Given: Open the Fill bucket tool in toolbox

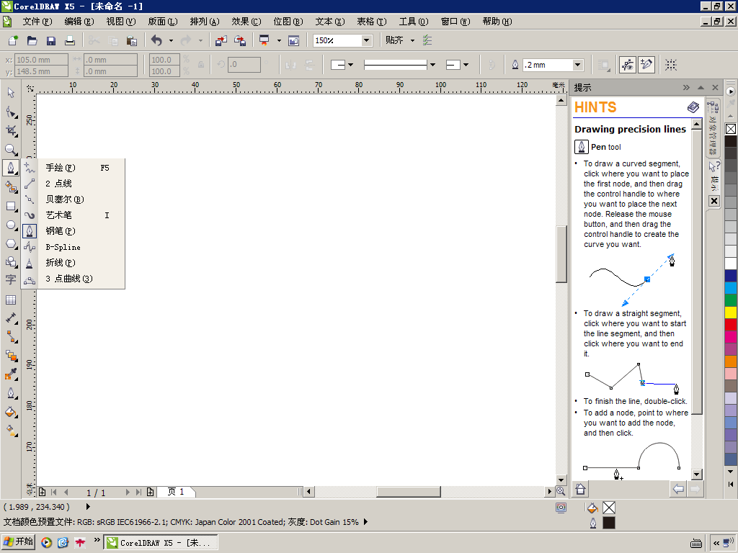Looking at the screenshot, I should point(11,412).
